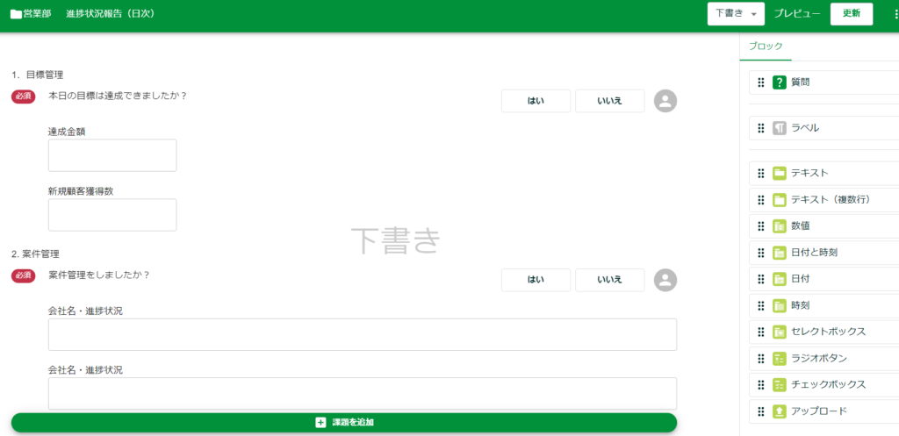Click the avatar icon beside the goal question
Screen dimensions: 899x436
(665, 101)
